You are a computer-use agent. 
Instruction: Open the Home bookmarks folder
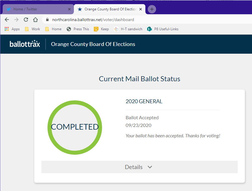click(53, 29)
